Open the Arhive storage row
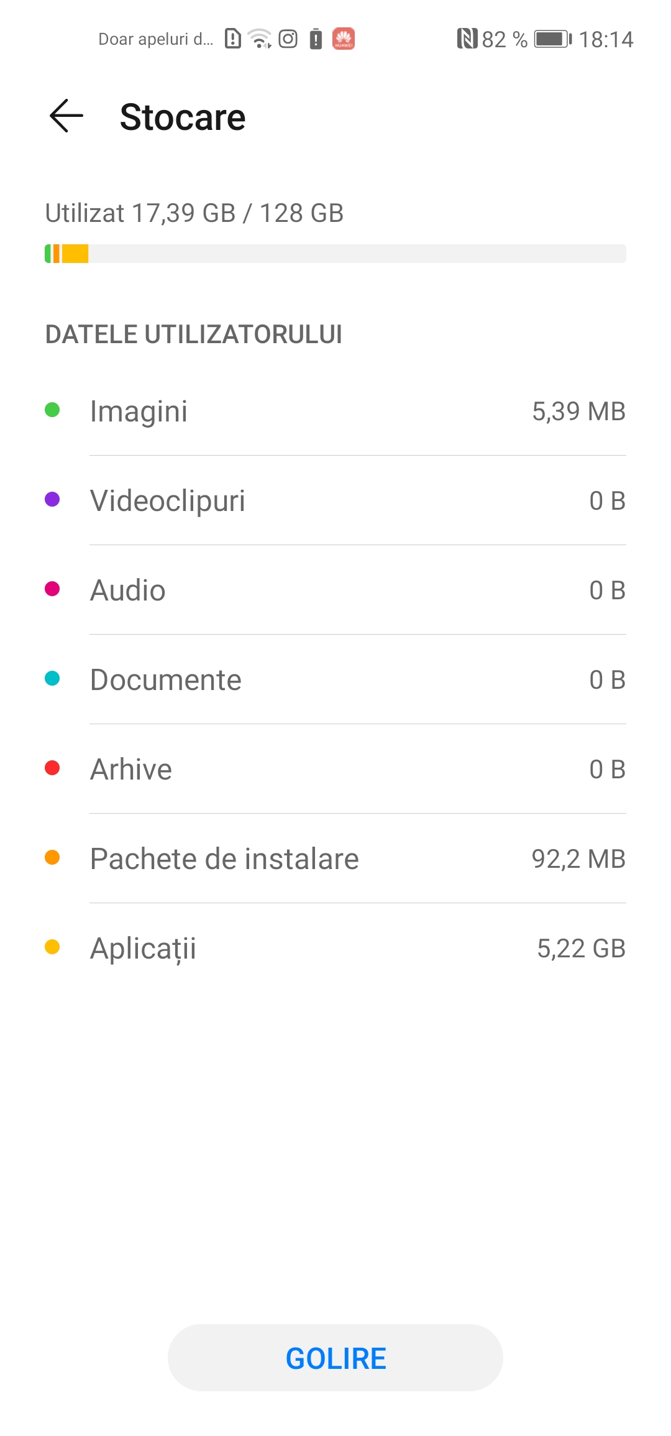Image resolution: width=671 pixels, height=1436 pixels. (335, 769)
